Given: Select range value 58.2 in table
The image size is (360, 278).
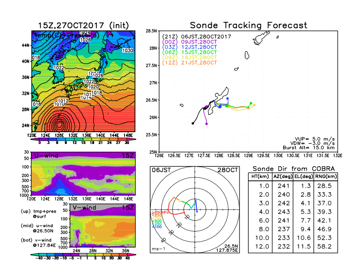Looking at the screenshot, I should (325, 246).
